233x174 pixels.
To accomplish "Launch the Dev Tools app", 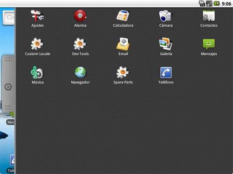I will (80, 47).
